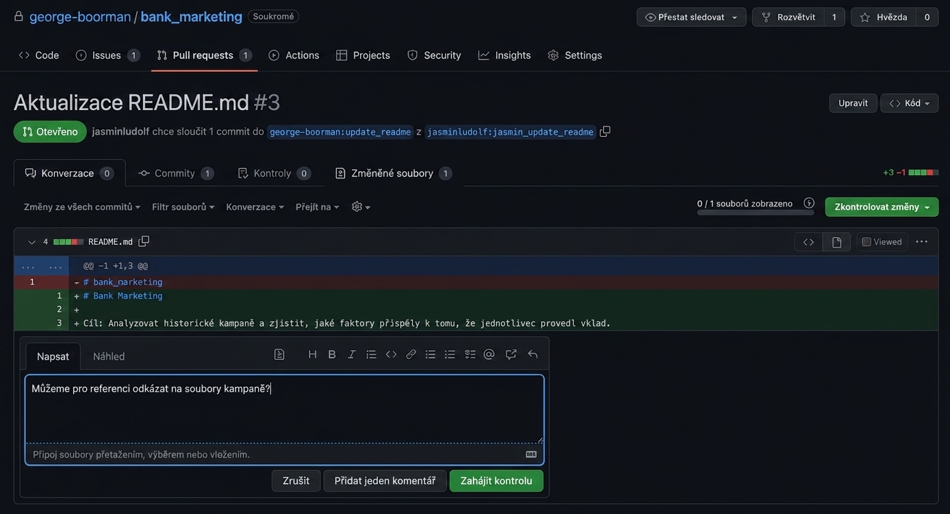Switch to source diff view icon
Image resolution: width=950 pixels, height=514 pixels.
point(808,242)
